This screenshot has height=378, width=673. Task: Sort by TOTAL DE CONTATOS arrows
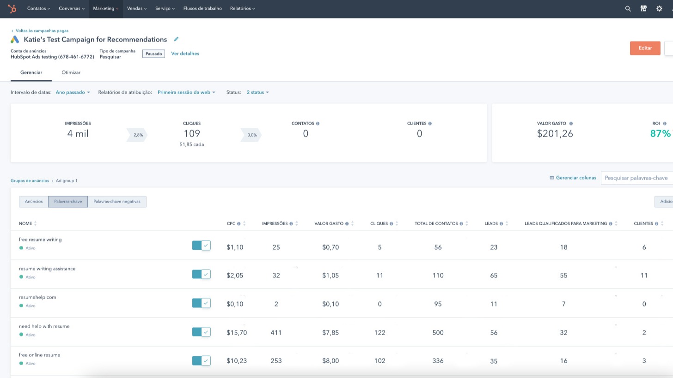coord(466,223)
